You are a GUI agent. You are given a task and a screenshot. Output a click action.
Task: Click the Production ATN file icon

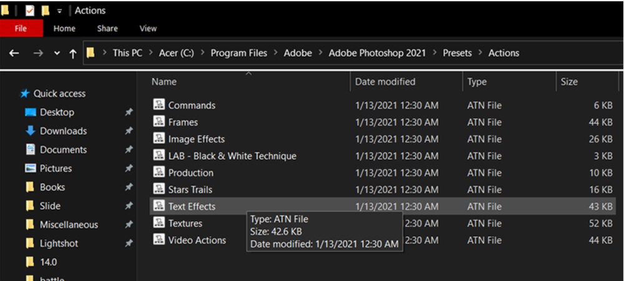point(159,172)
